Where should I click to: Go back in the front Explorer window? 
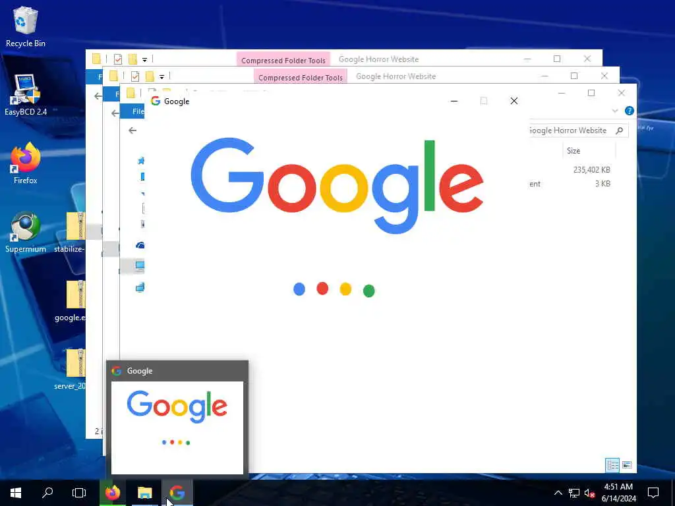(132, 130)
